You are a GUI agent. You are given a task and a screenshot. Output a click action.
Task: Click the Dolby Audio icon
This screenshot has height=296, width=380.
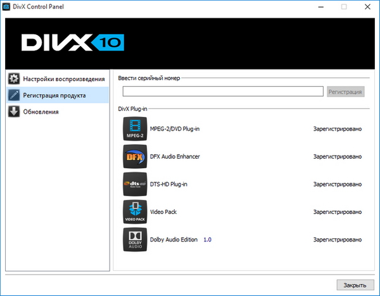tap(133, 240)
